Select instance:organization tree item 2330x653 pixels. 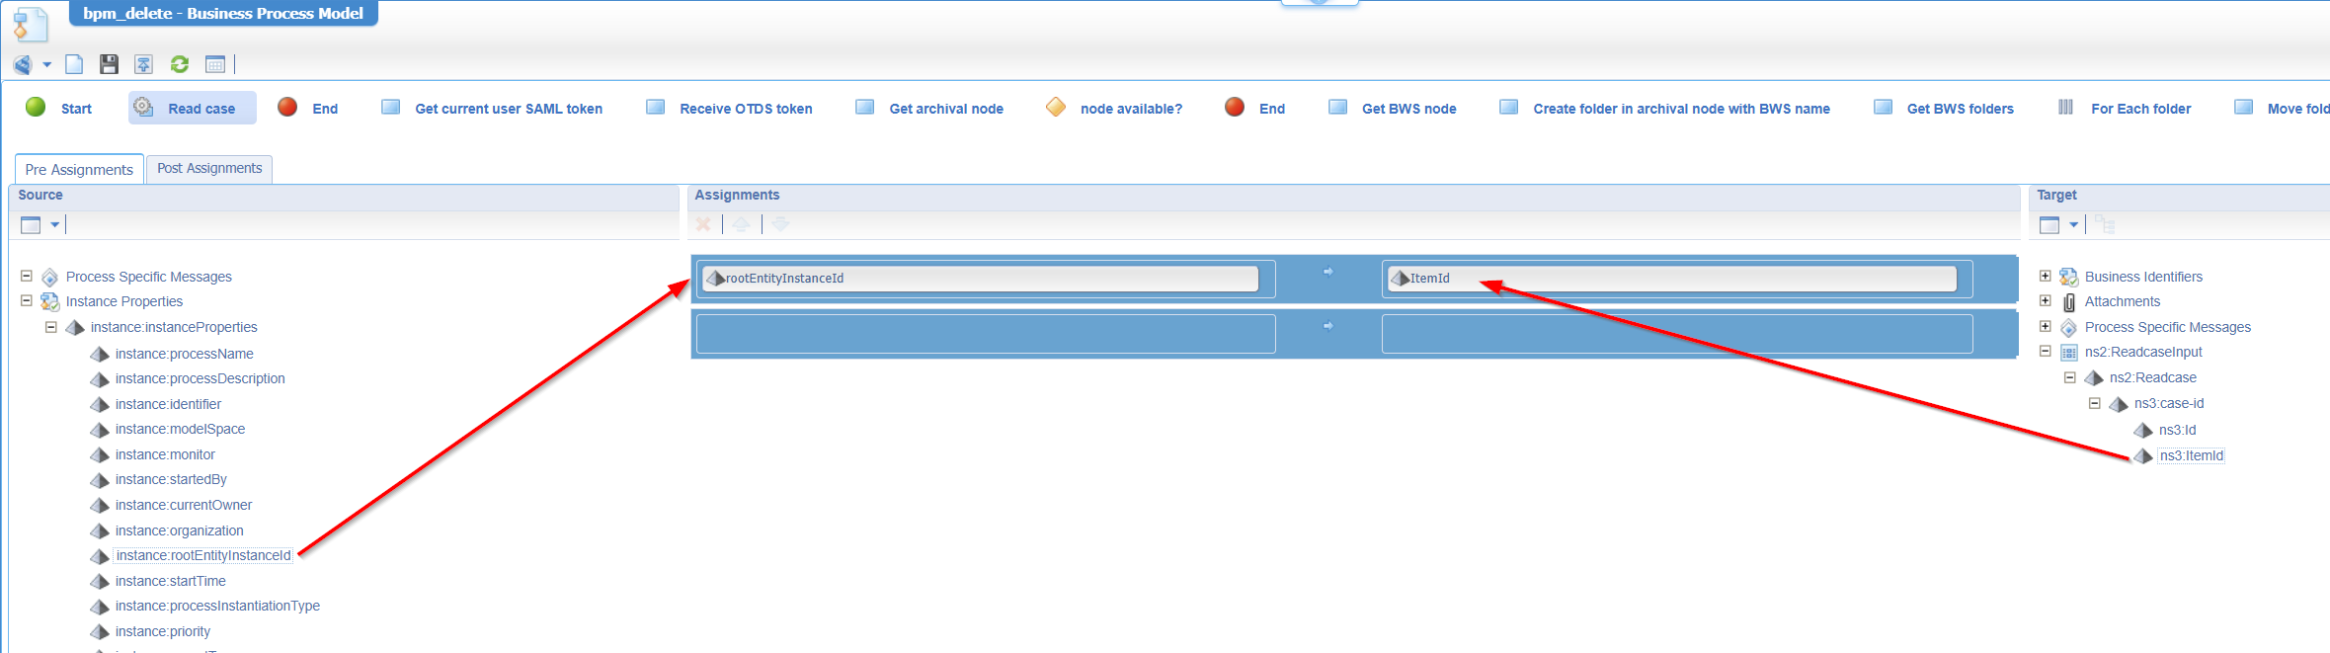pyautogui.click(x=179, y=531)
